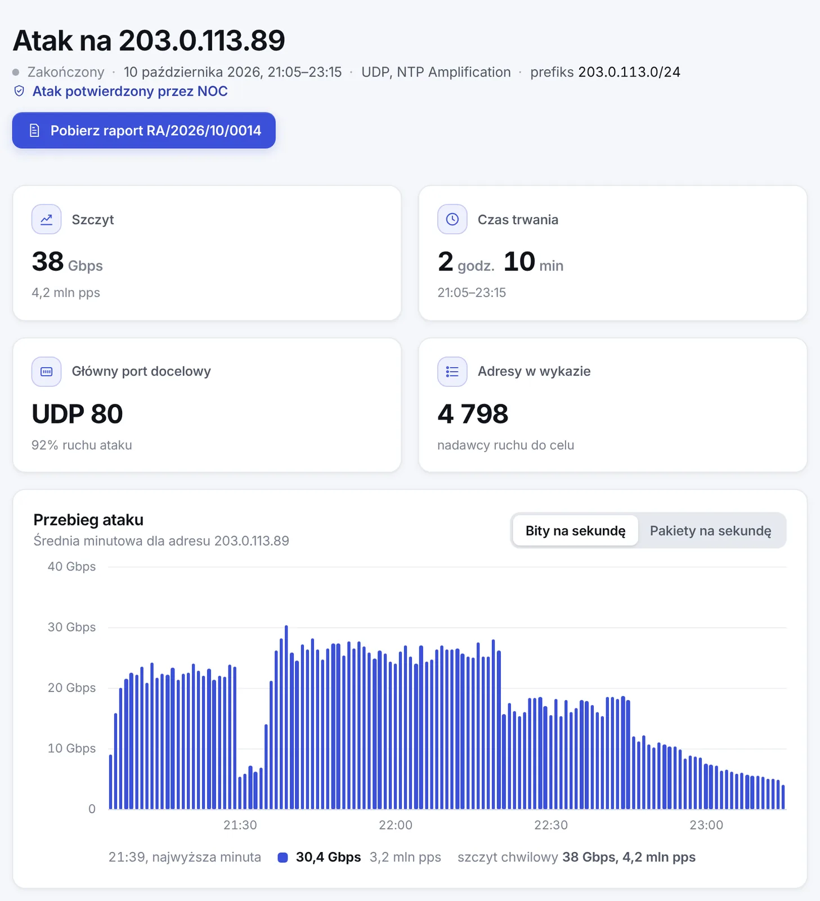Screen dimensions: 820x901
Task: Click the 3,2 mln pps legend text
Action: [405, 857]
